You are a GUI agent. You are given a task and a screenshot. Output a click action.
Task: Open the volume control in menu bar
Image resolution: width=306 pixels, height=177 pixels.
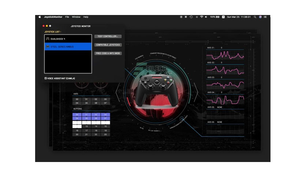(x=206, y=17)
